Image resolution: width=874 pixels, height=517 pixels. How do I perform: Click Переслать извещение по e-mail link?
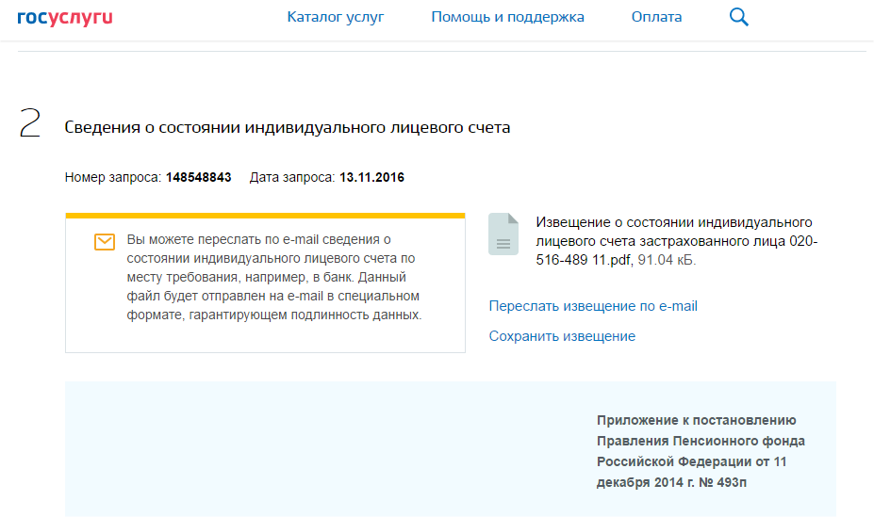click(593, 306)
